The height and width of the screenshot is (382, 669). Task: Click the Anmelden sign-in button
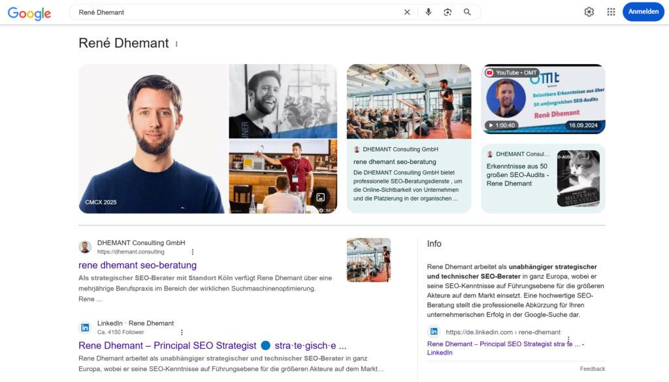tap(643, 12)
